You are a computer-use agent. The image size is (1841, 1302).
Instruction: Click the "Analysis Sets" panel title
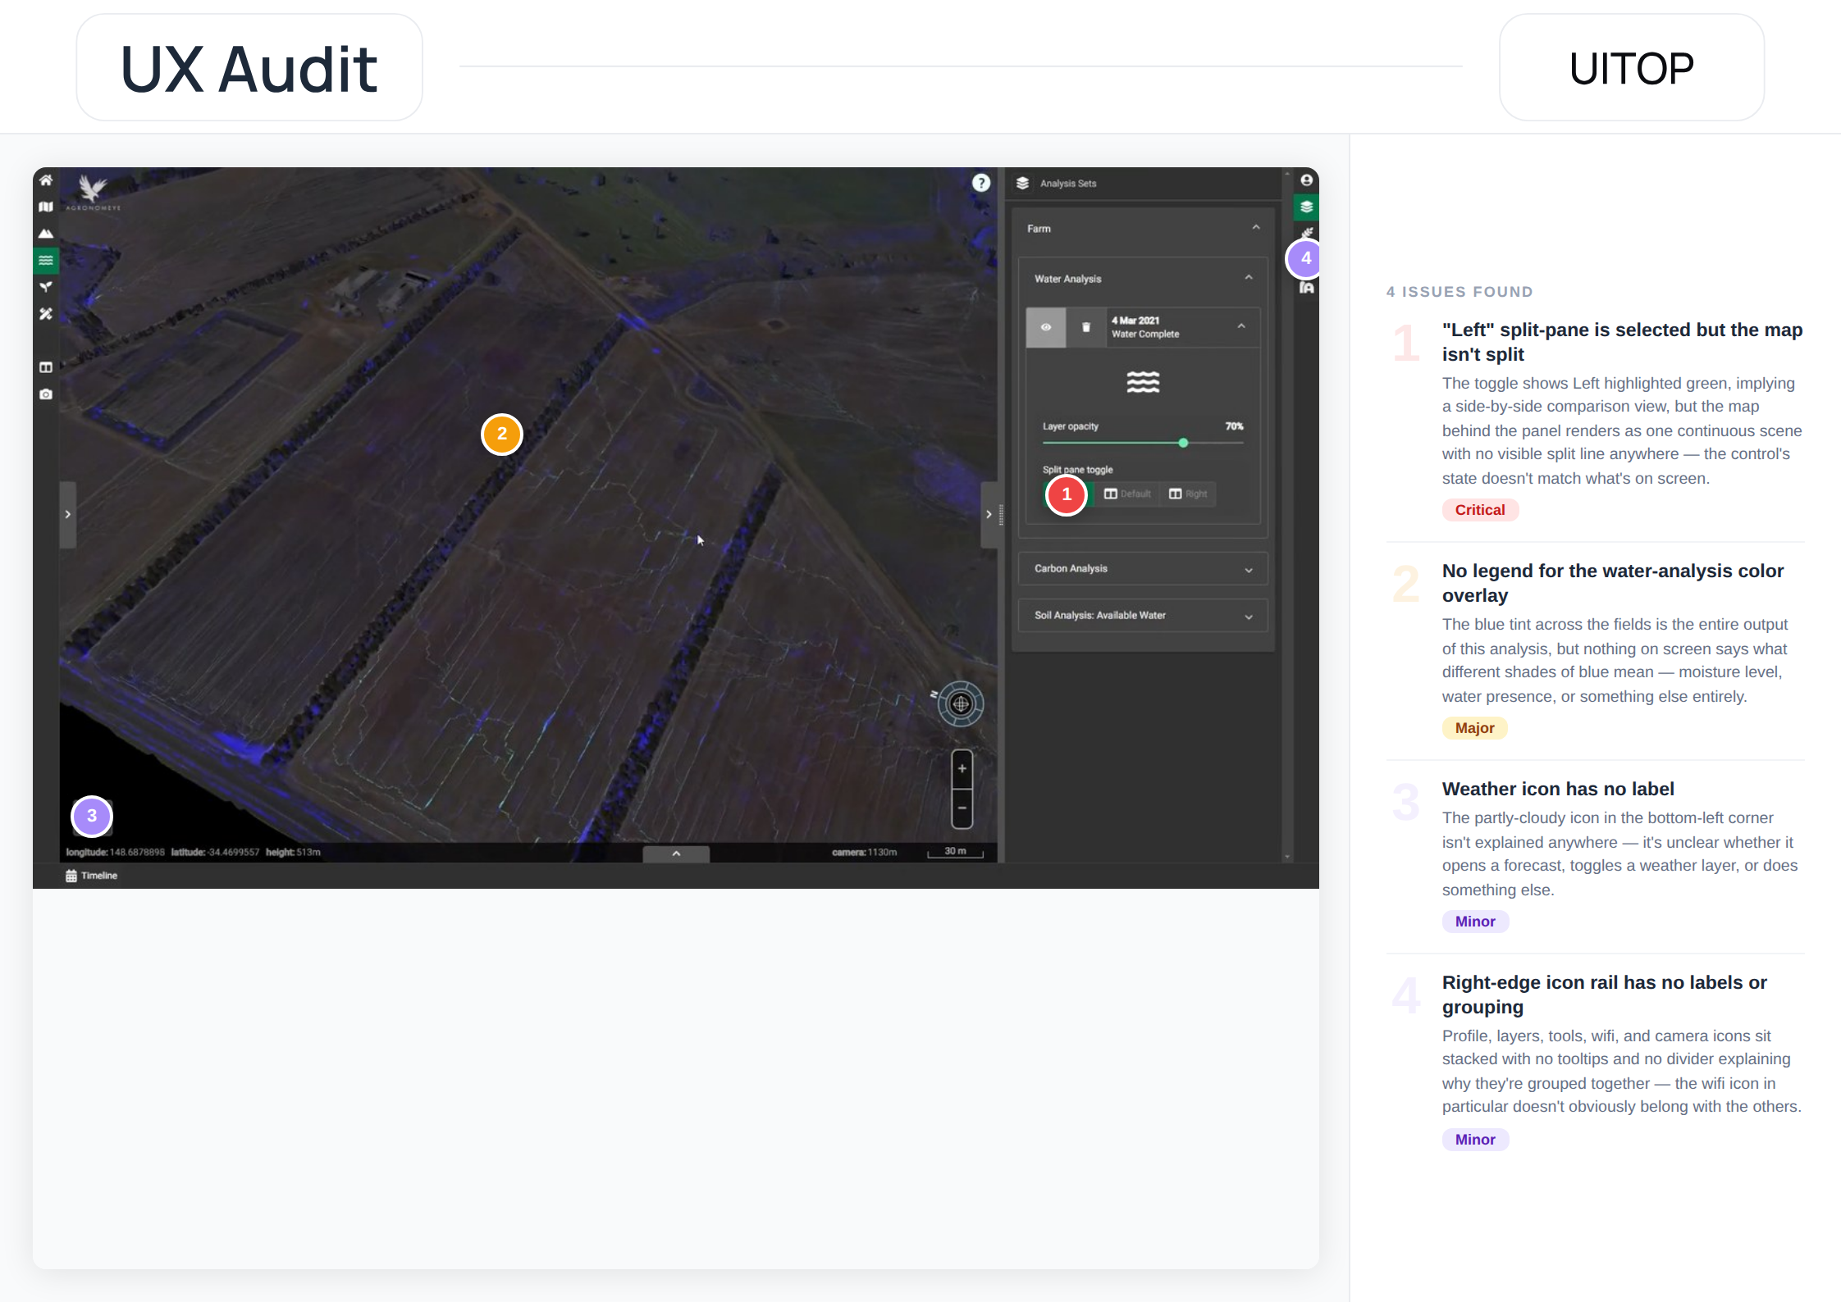[1068, 184]
